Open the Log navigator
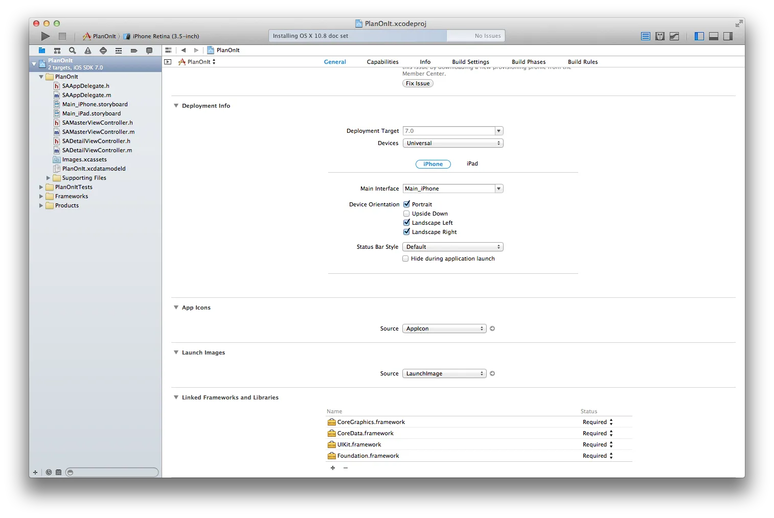The image size is (774, 518). pos(149,51)
